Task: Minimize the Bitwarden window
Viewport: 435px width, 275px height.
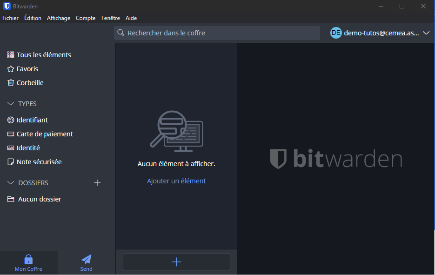Action: 381,6
